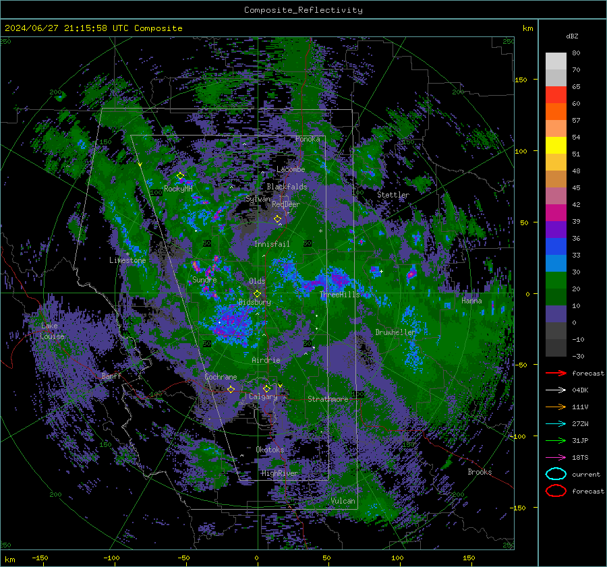The height and width of the screenshot is (567, 607).
Task: Select the 'Innisfail' city label
Action: [272, 244]
